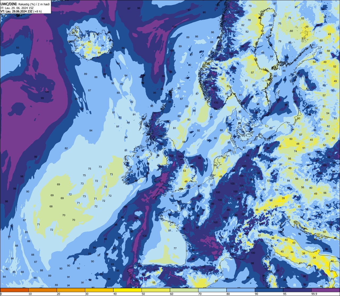This screenshot has height=296, width=340.
Task: Pick the yellow-green 60–70 legend segment
Action: (x=184, y=290)
